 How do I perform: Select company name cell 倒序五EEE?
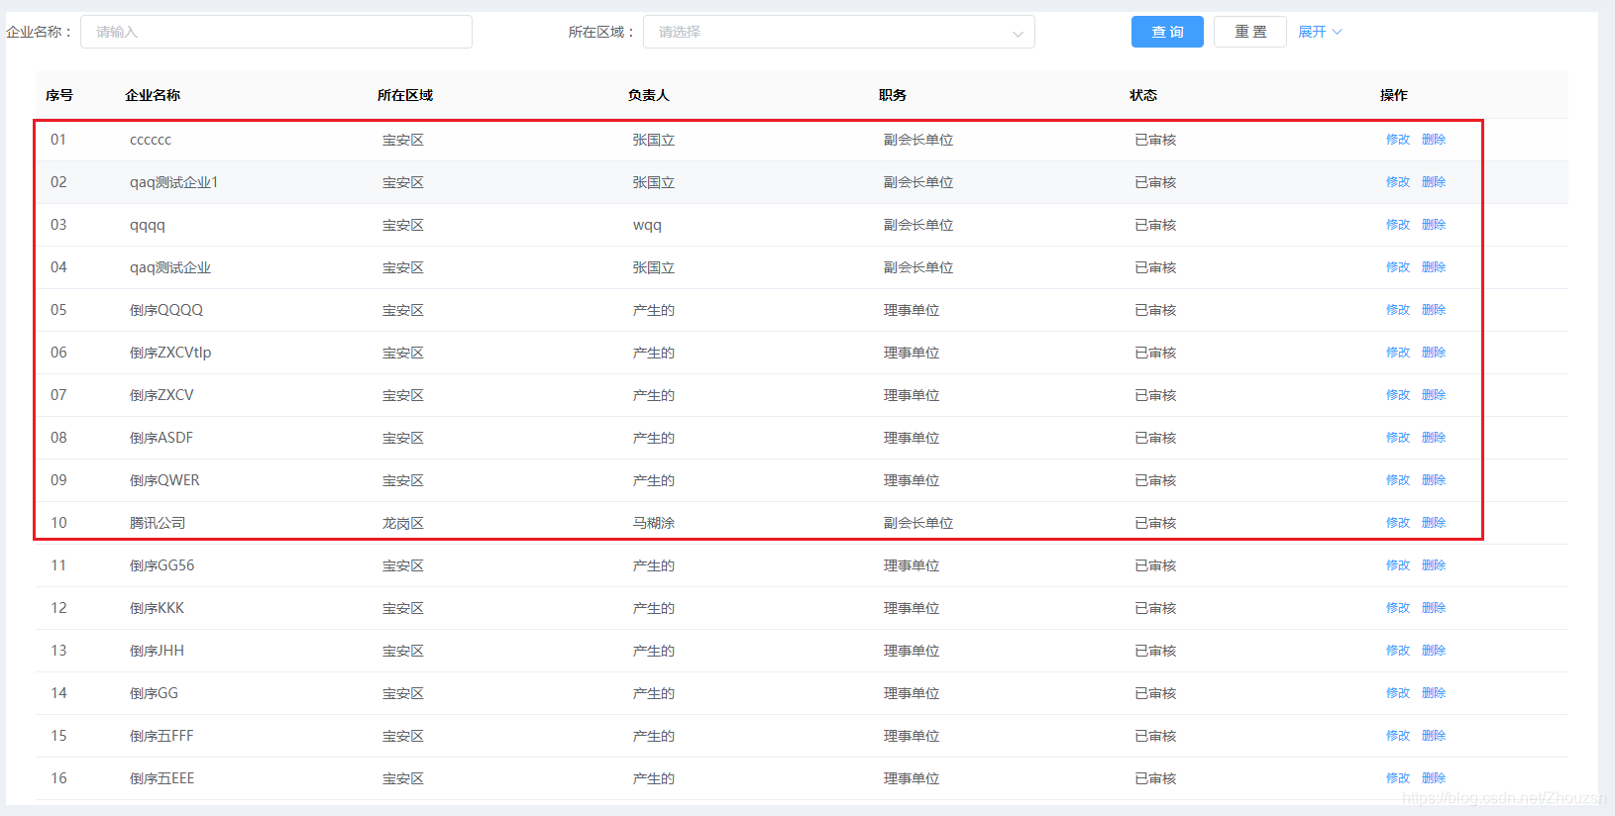click(x=162, y=778)
